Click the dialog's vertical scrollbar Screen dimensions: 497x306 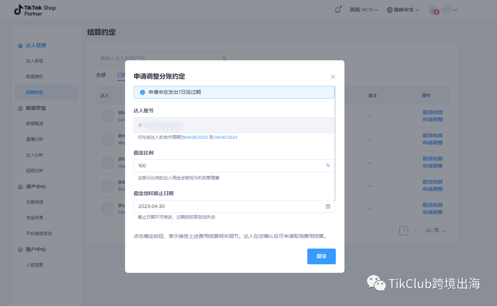coord(335,143)
